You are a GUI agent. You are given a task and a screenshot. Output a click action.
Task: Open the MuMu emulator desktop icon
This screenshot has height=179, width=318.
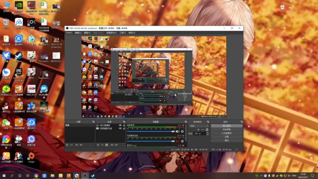tap(44, 91)
